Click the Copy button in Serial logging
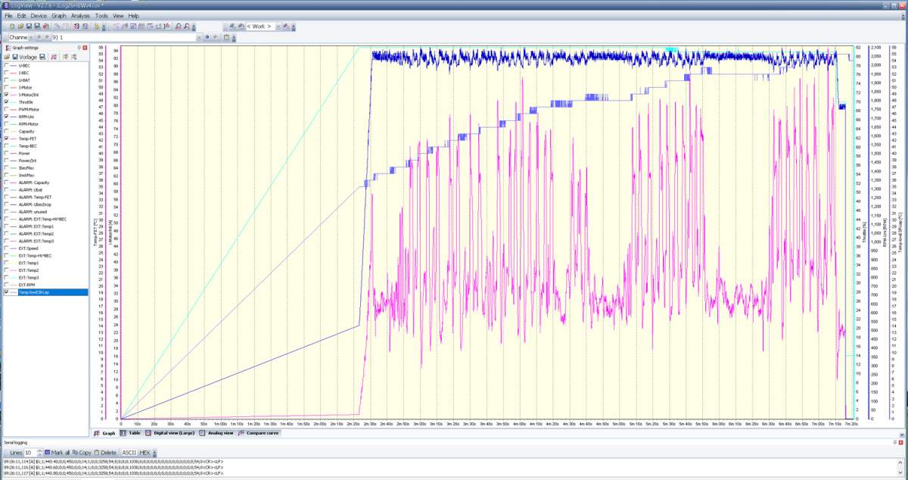The width and height of the screenshot is (908, 480). (x=82, y=452)
